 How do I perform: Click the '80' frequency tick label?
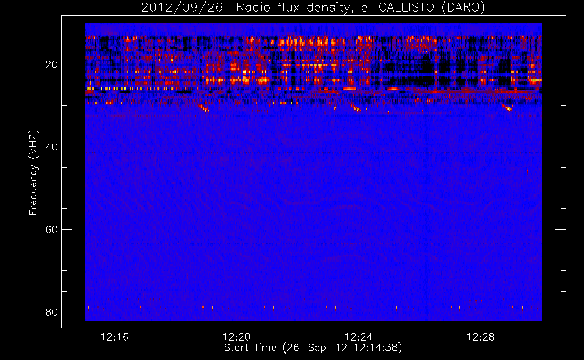tap(52, 312)
